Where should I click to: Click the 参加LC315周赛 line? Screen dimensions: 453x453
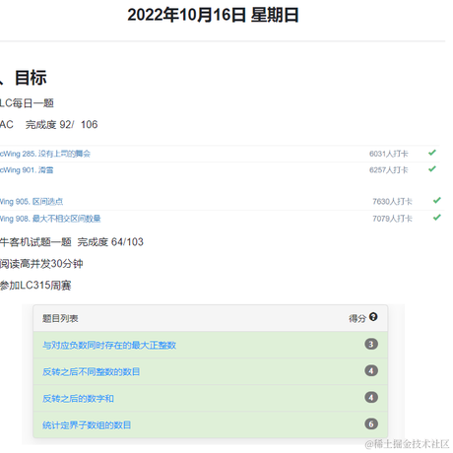pos(35,286)
